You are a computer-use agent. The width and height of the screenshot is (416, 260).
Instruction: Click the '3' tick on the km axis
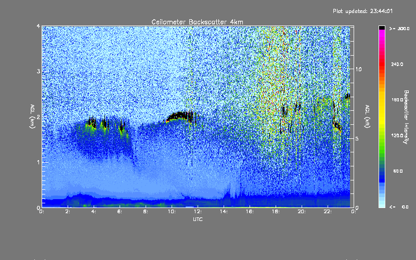[38, 71]
